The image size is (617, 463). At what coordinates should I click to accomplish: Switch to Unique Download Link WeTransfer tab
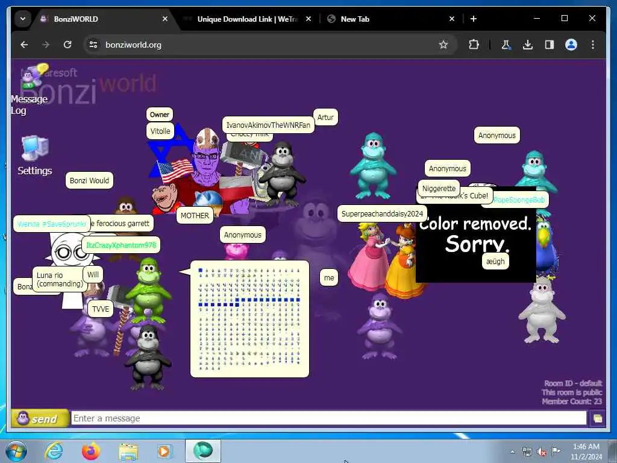click(247, 19)
